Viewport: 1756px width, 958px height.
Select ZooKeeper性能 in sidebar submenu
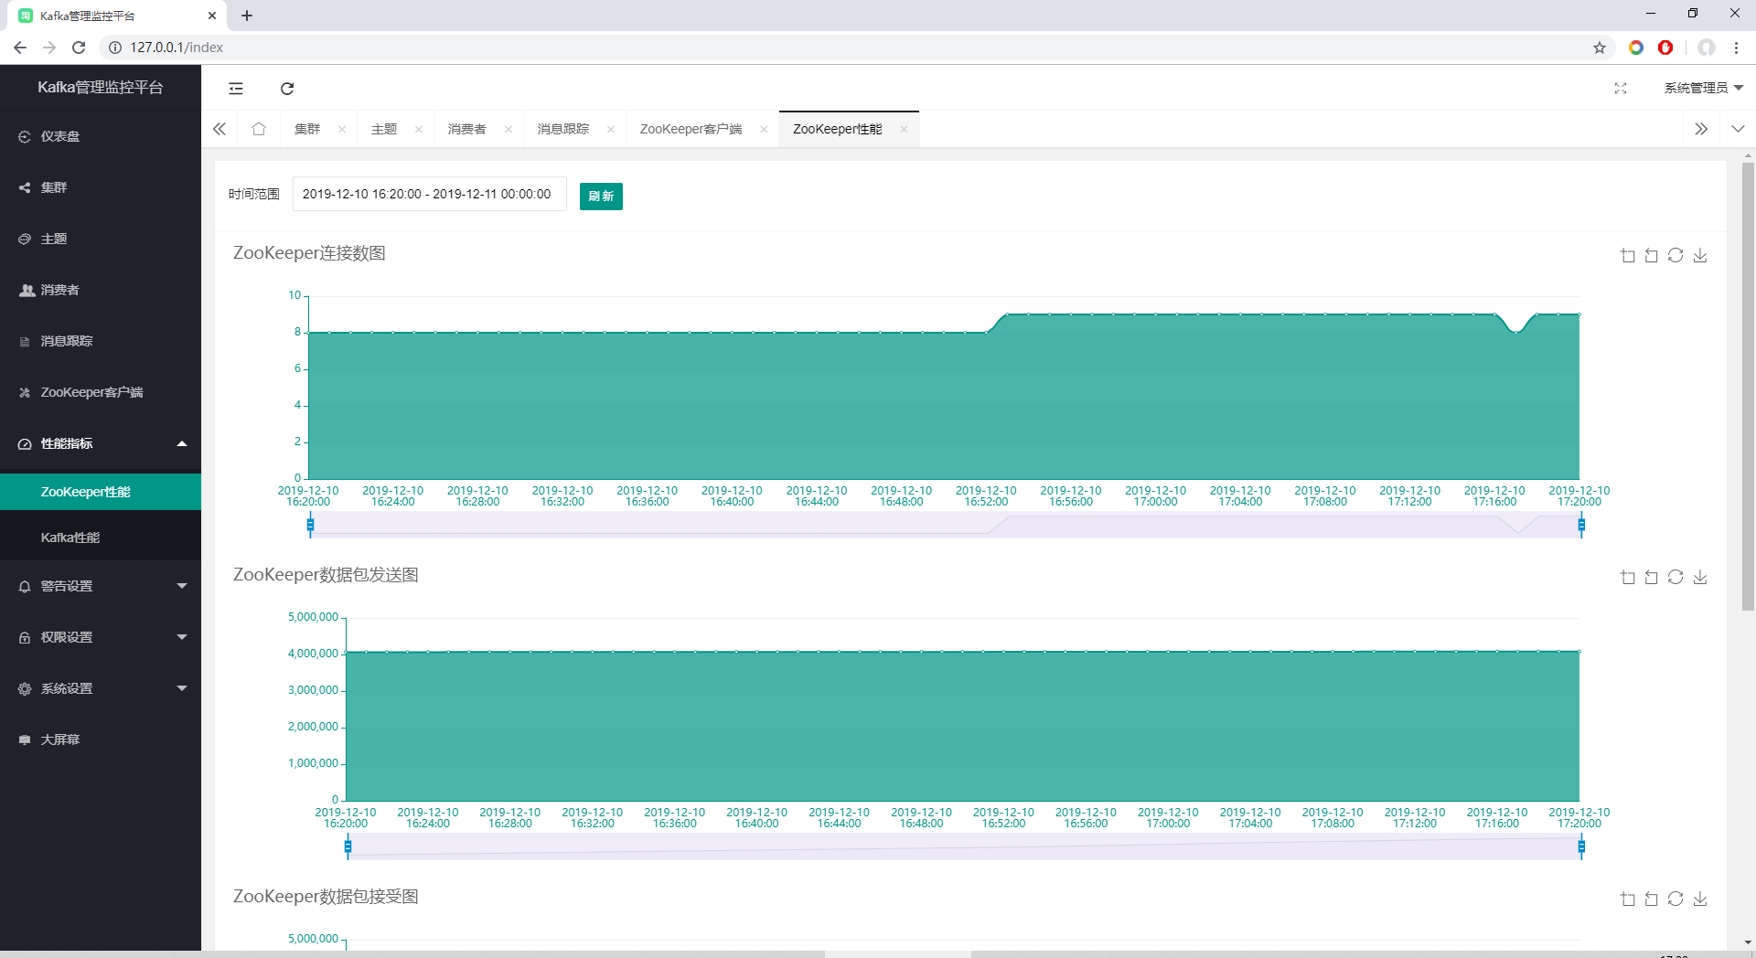(x=101, y=492)
